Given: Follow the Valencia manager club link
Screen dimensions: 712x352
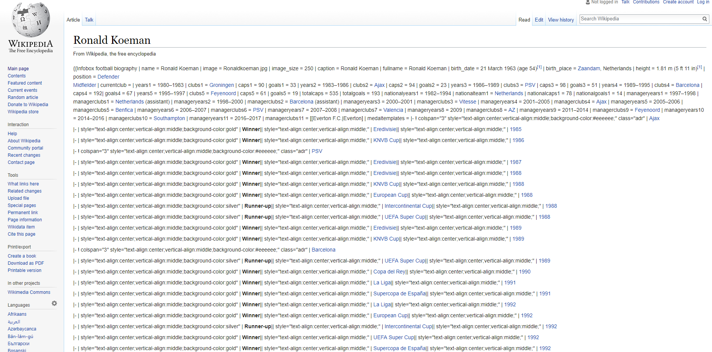Looking at the screenshot, I should pyautogui.click(x=393, y=110).
